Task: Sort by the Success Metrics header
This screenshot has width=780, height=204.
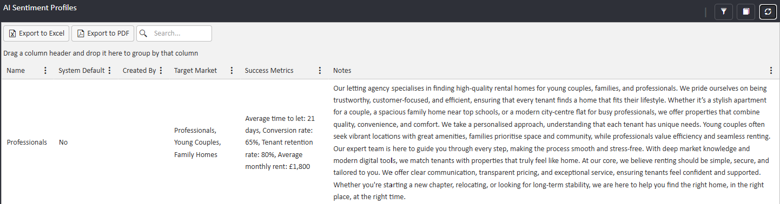Action: pyautogui.click(x=269, y=71)
